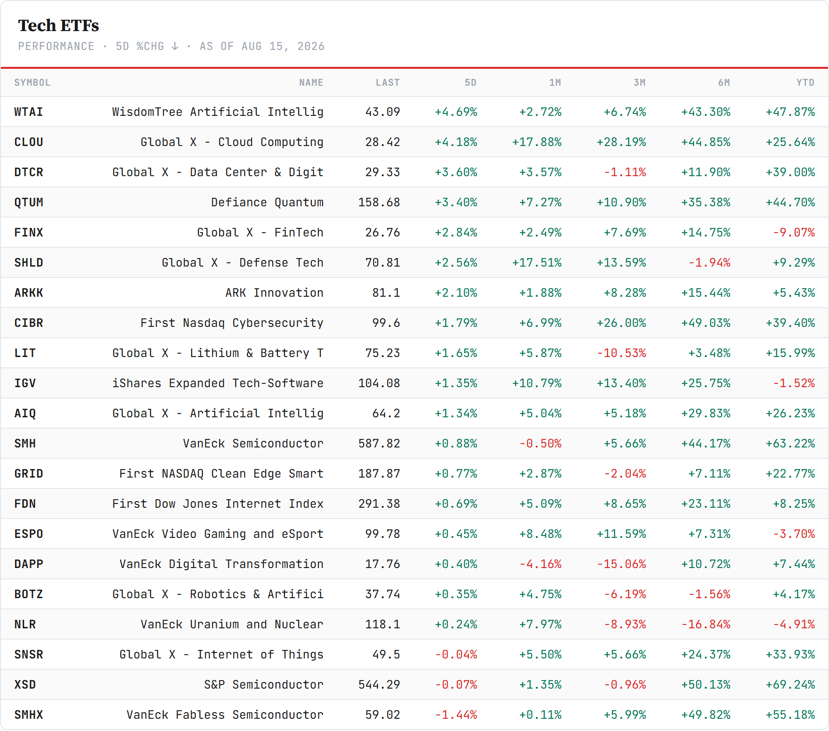Click the name "S&P Semiconductor"
The height and width of the screenshot is (731, 829).
click(264, 685)
